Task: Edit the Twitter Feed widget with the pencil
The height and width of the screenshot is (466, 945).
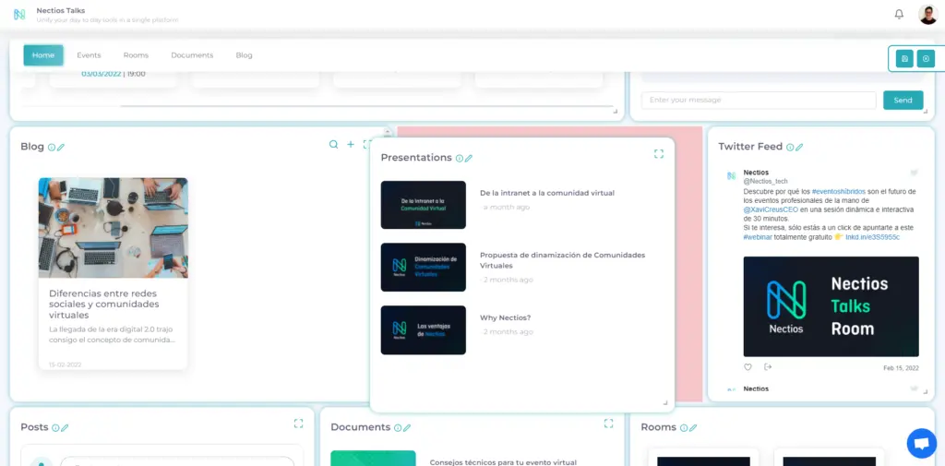Action: (x=799, y=147)
